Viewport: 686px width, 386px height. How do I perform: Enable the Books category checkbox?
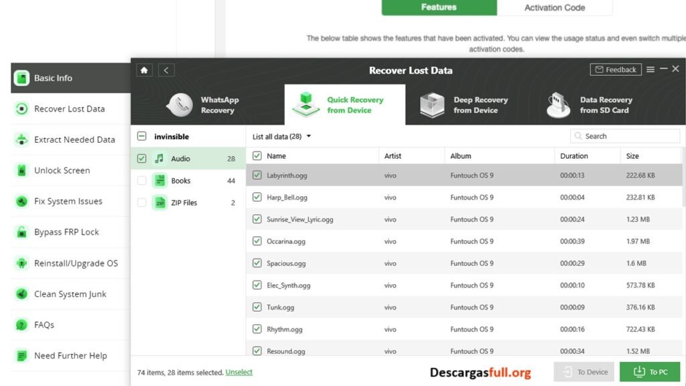(141, 181)
